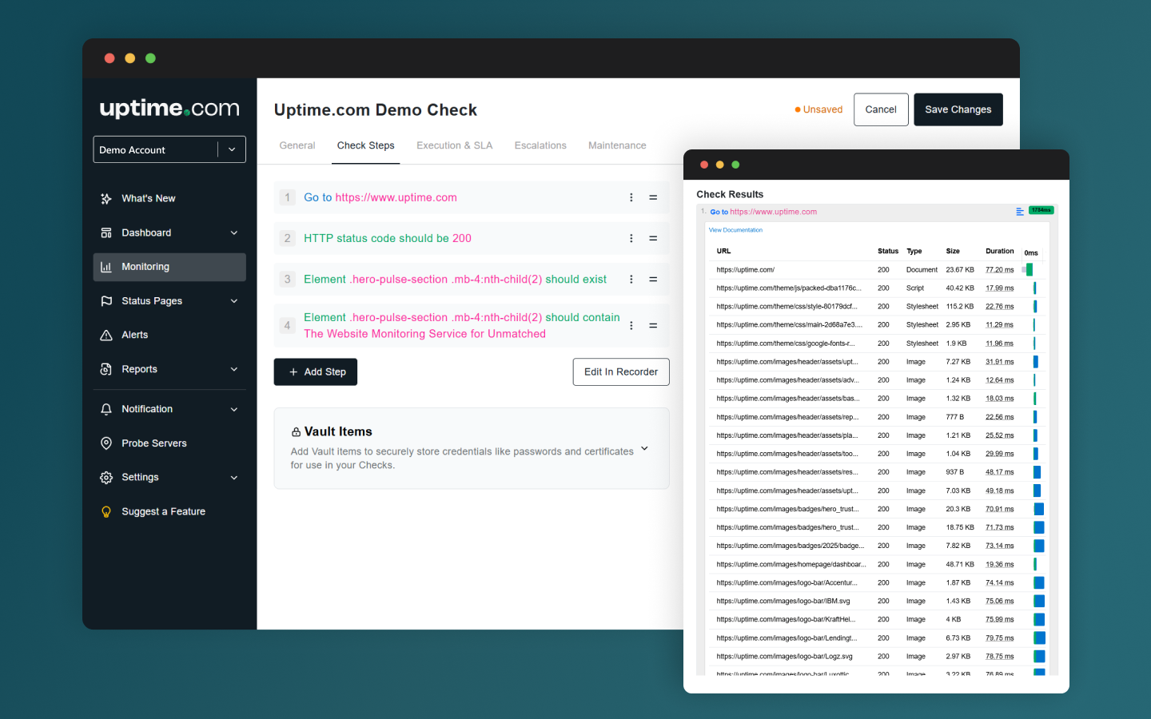Screen dimensions: 1151x719
Task: Click the Unsaved status indicator
Action: [x=818, y=109]
